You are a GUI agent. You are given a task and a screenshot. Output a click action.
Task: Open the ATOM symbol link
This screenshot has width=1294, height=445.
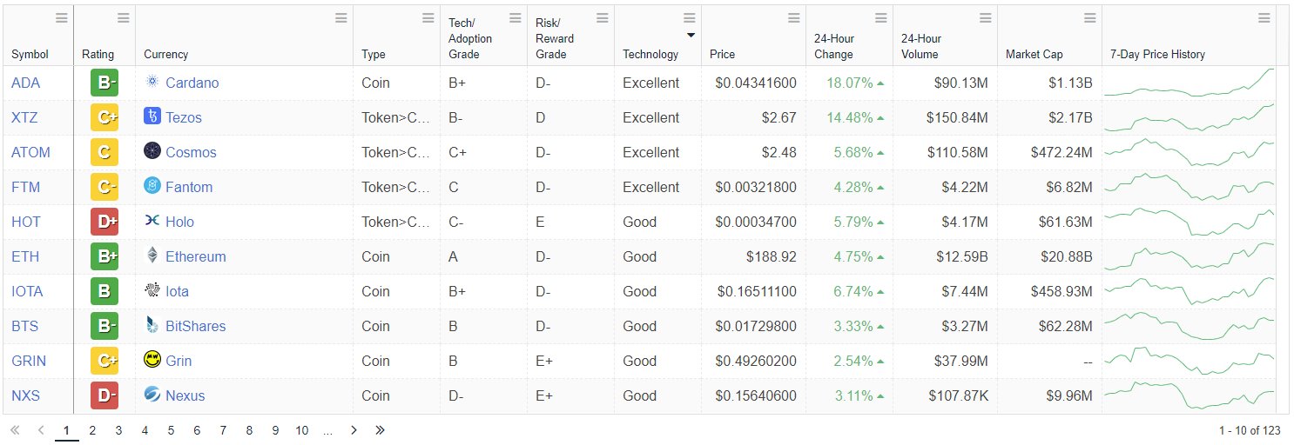(30, 152)
